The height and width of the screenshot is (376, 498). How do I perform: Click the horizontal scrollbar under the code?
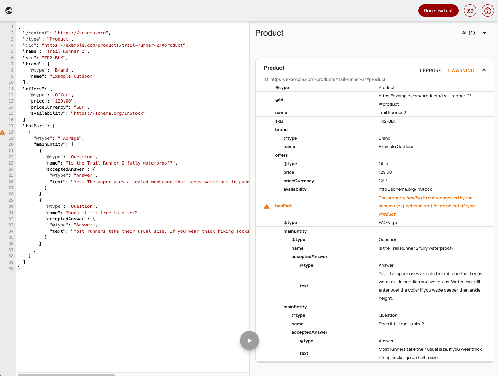(x=66, y=375)
